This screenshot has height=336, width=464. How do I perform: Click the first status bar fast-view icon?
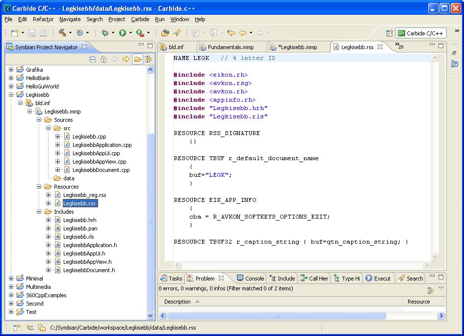click(17, 328)
